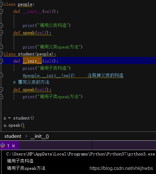156x174 pixels.
Task: Click the string "调用子类构造"
Action: (53, 68)
